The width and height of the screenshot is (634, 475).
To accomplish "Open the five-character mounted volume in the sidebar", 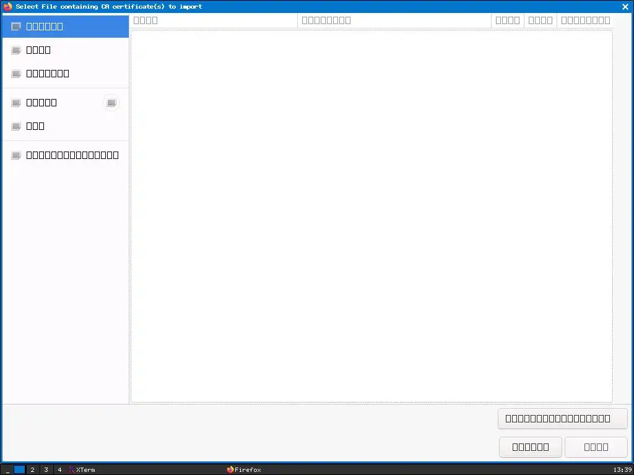I will pos(41,103).
